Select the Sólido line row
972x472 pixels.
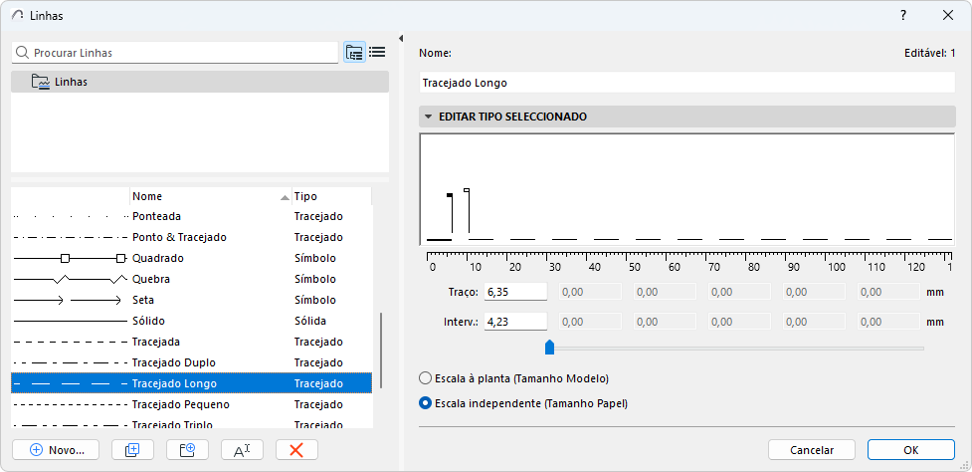coord(192,322)
